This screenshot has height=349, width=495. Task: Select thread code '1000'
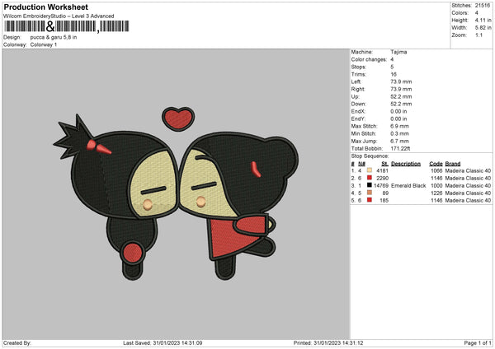[x=436, y=186]
